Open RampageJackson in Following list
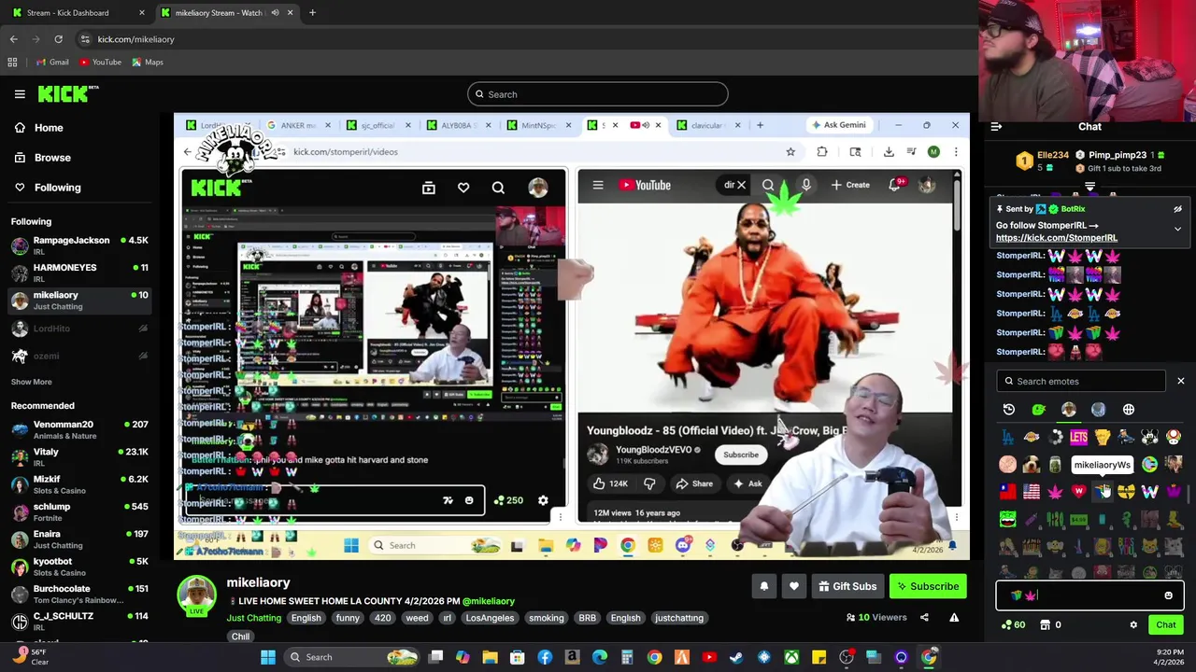The image size is (1196, 672). click(x=79, y=246)
